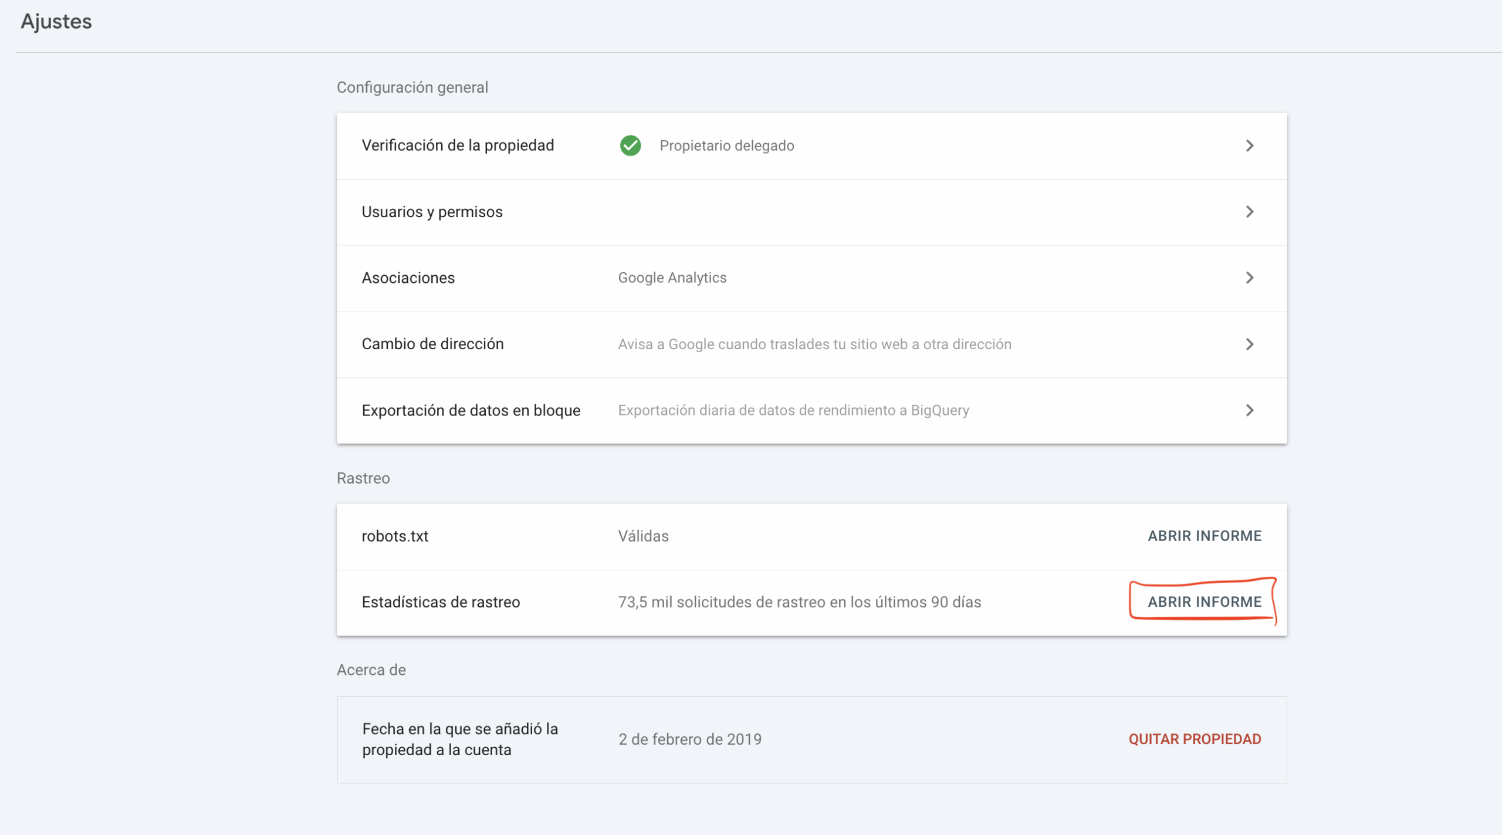The height and width of the screenshot is (835, 1502).
Task: Click chevron for Exportación de datos en bloque
Action: tap(1249, 410)
